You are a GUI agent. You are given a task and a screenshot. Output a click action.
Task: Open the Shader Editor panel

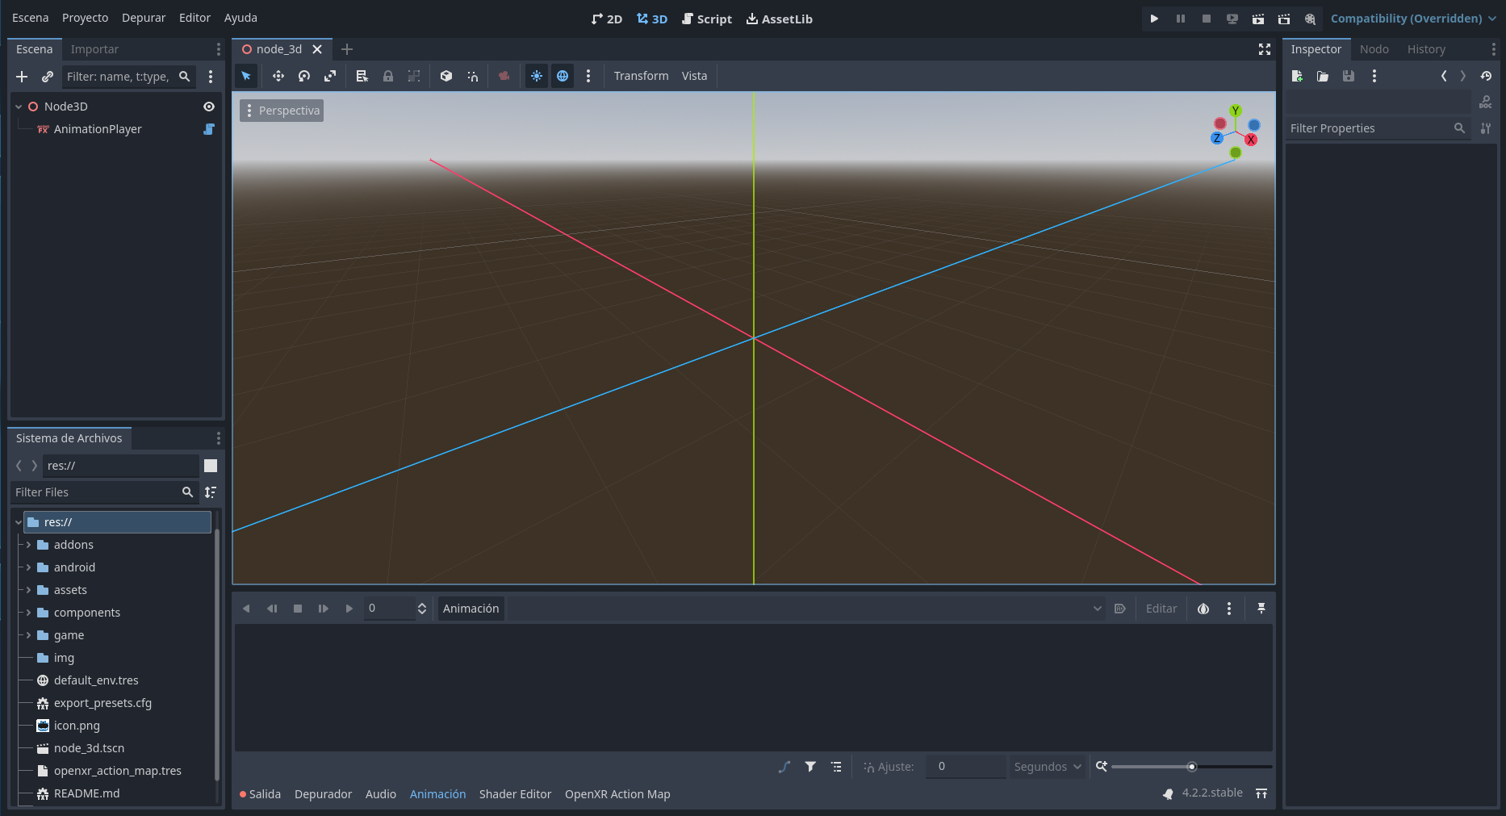coord(515,794)
